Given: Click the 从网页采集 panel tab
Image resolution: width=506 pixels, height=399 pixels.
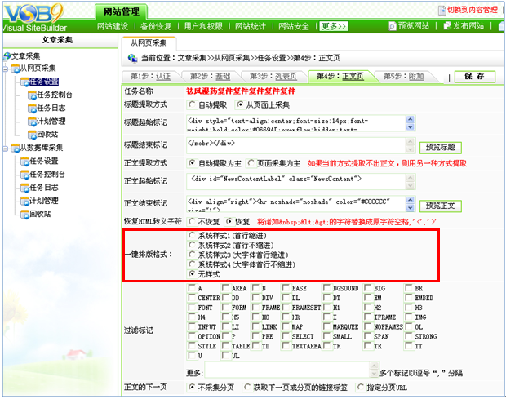Looking at the screenshot, I should tap(149, 43).
